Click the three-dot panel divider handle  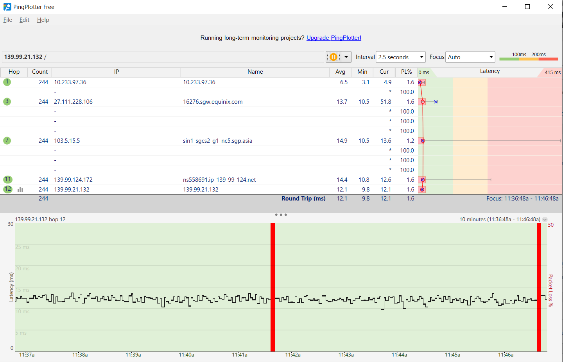tap(281, 215)
